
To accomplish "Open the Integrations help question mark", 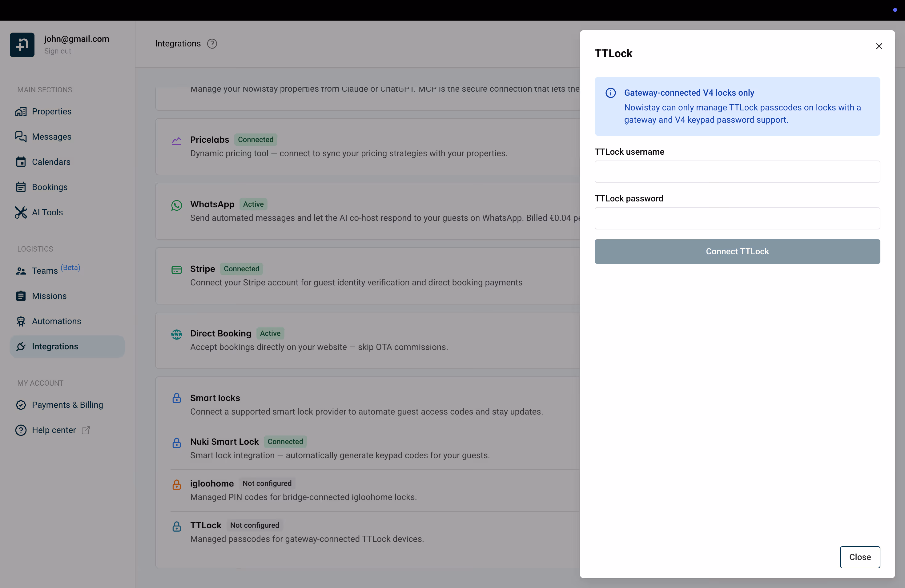I will point(212,43).
